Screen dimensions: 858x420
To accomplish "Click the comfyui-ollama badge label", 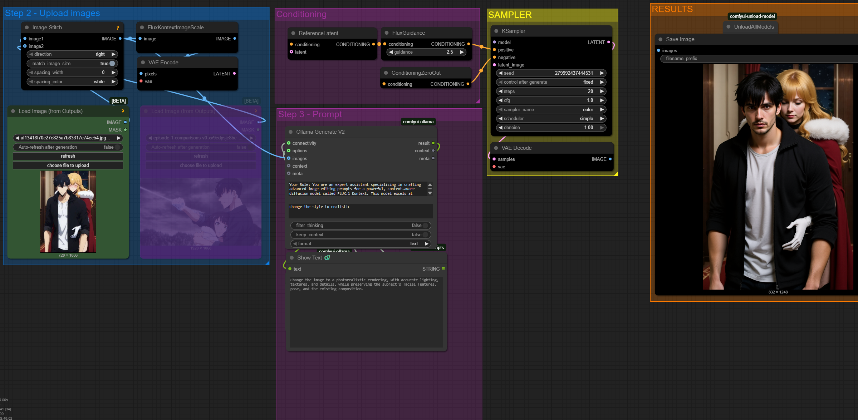I will (418, 122).
